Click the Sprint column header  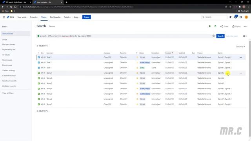[x=220, y=53]
